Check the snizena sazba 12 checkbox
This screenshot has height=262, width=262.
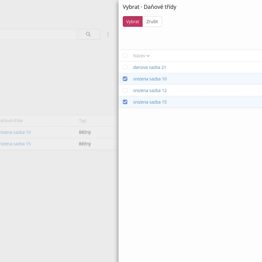click(125, 90)
